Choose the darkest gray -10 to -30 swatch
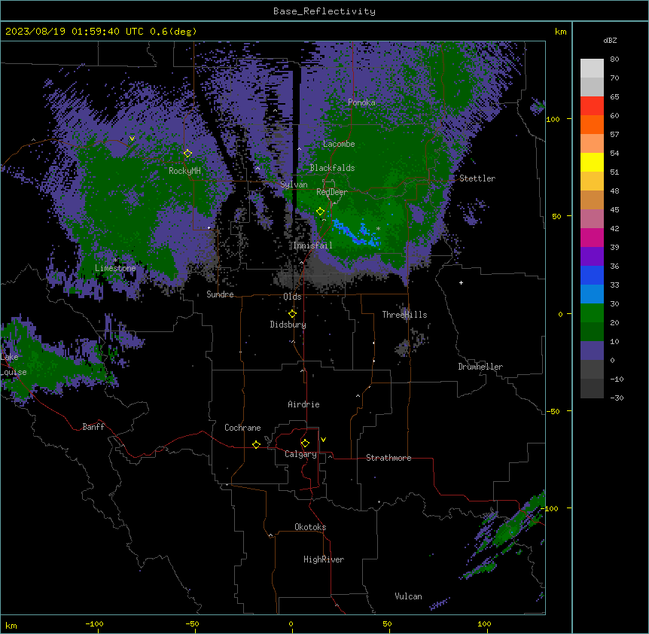The height and width of the screenshot is (634, 649). point(592,389)
